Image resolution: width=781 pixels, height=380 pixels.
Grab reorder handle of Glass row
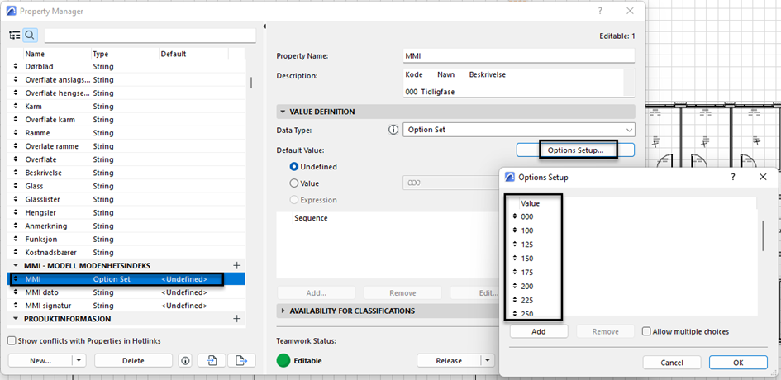15,186
